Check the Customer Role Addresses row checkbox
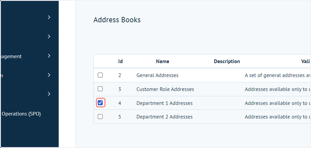 tap(100, 89)
